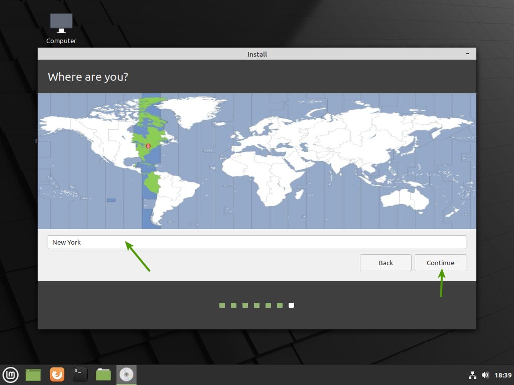514x385 pixels.
Task: Open the volume control in the tray
Action: (x=485, y=375)
